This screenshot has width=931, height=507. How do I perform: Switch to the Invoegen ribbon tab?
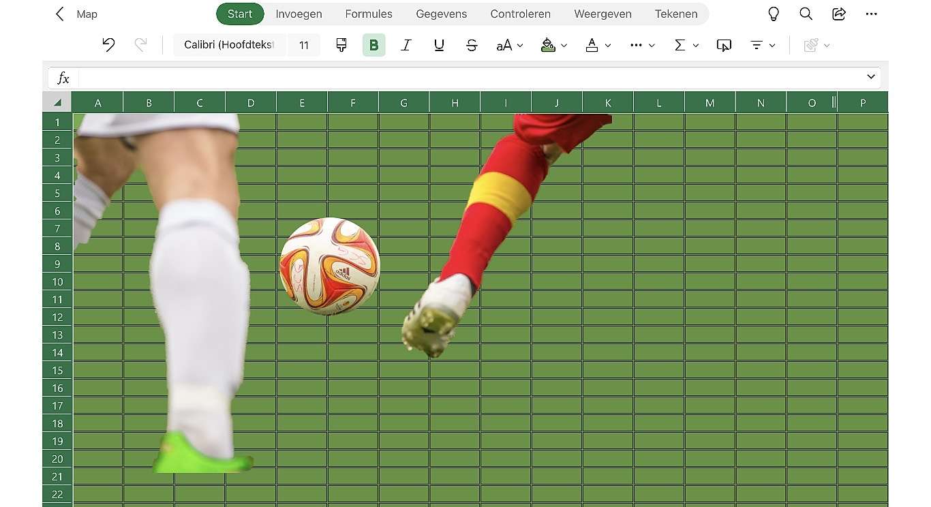click(299, 14)
